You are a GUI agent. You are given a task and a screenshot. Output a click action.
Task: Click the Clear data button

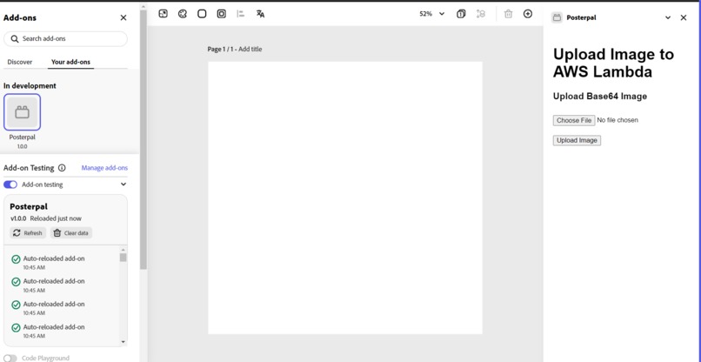[71, 232]
